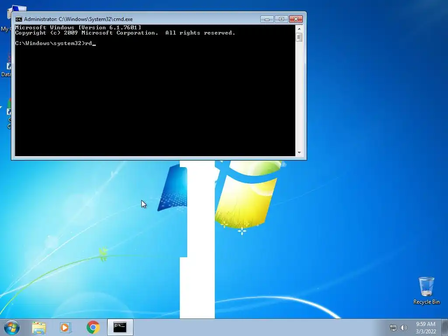Maximize the Command Prompt window
The width and height of the screenshot is (448, 336).
[281, 19]
